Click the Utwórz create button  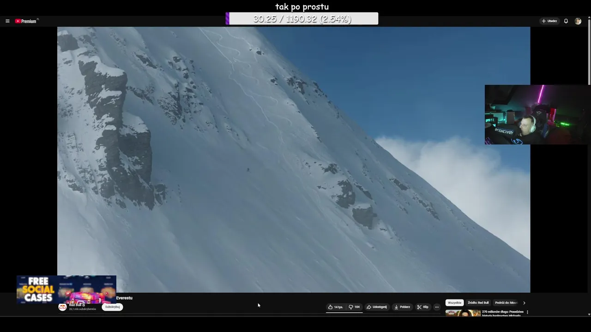[x=549, y=21]
